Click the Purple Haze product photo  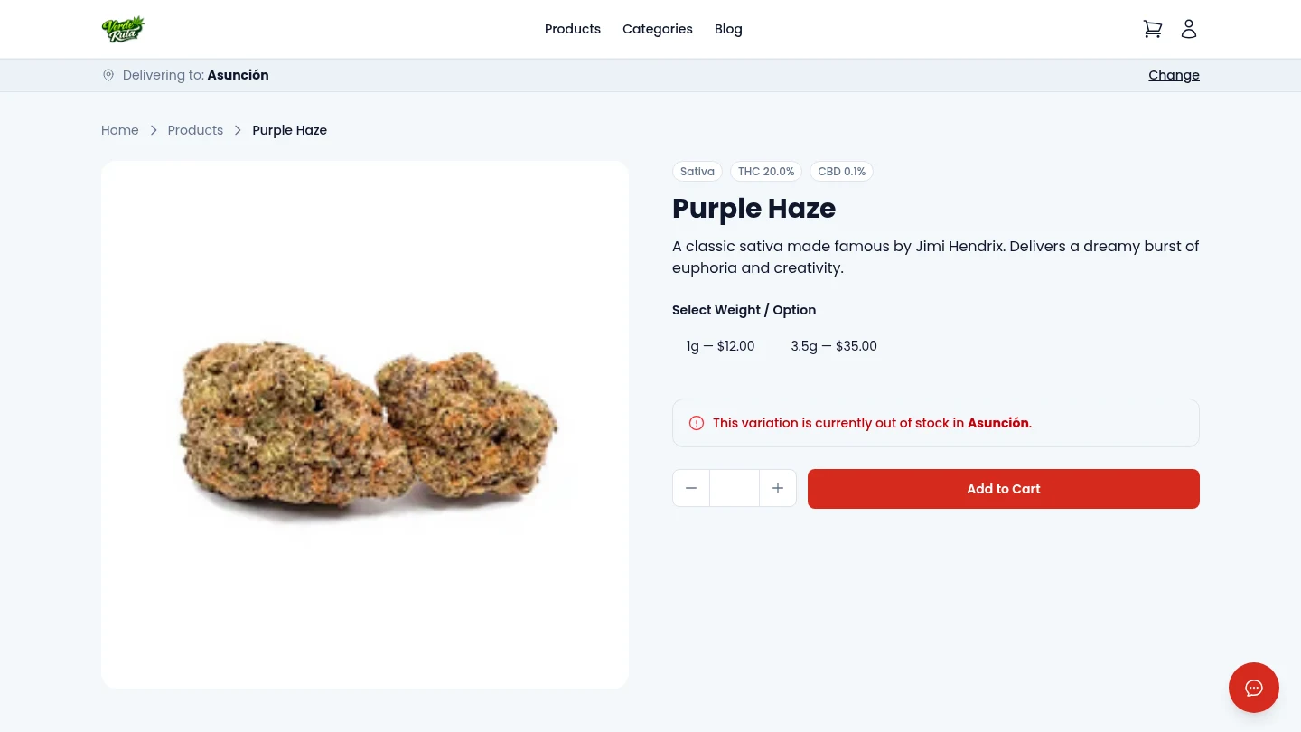365,425
